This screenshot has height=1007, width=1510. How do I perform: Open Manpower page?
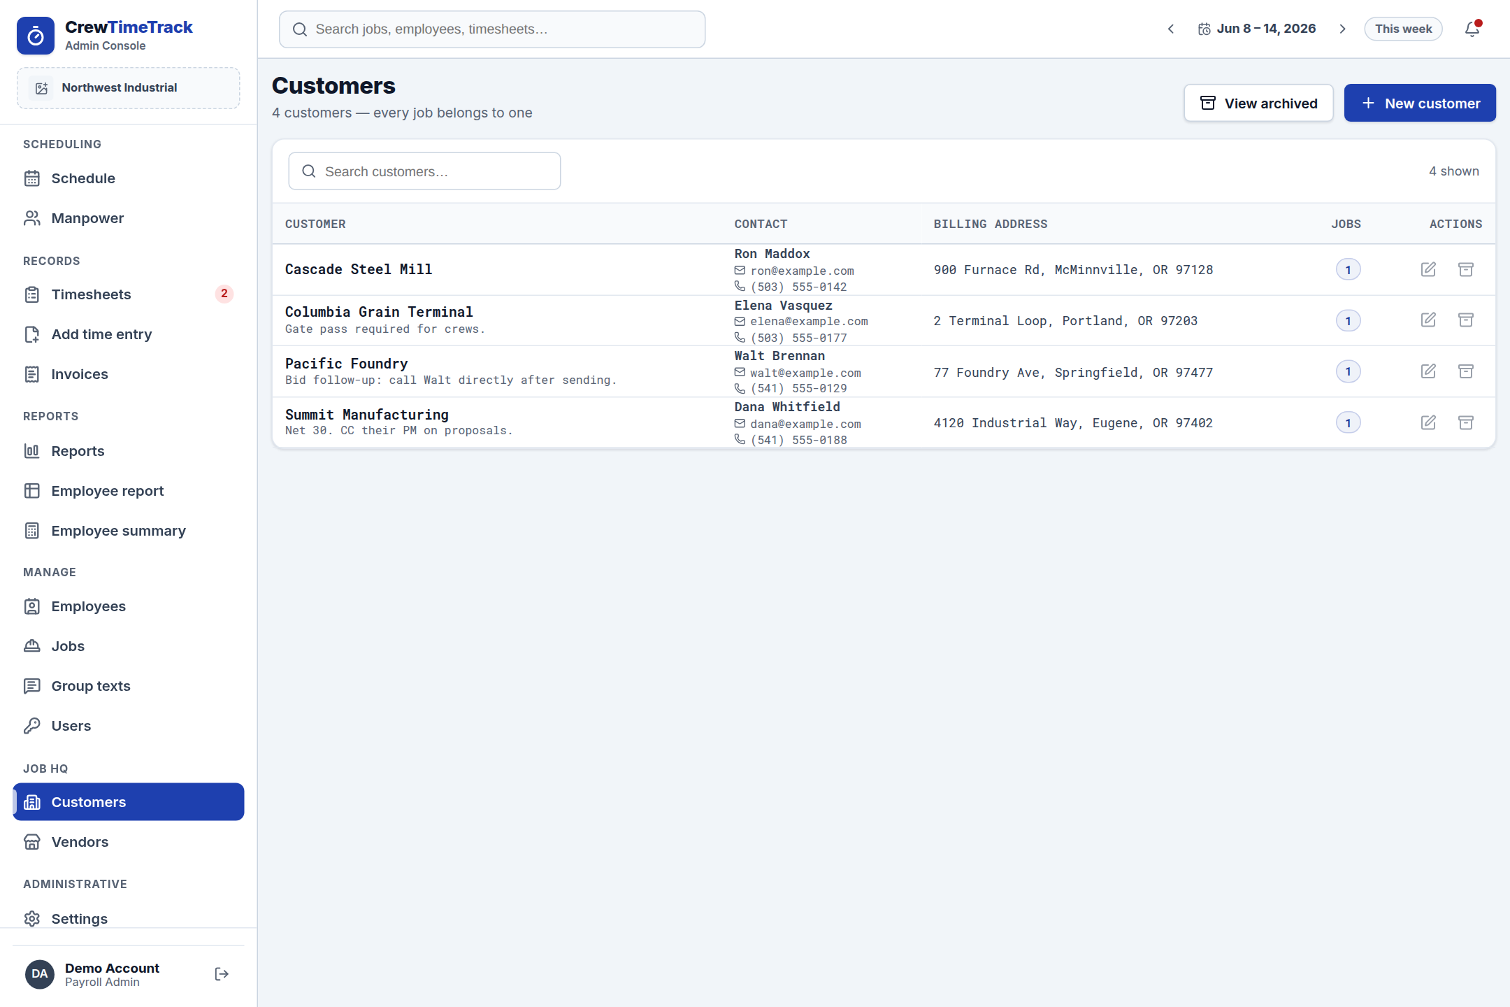pyautogui.click(x=129, y=218)
